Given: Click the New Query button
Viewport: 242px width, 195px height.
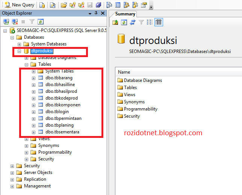Looking at the screenshot, I should [20, 5].
